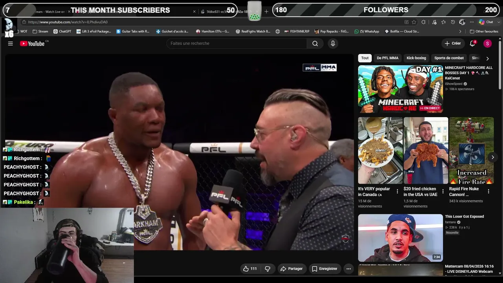Open options menu for 'It's VERY popular in Canada'
Image resolution: width=503 pixels, height=283 pixels.
397,191
